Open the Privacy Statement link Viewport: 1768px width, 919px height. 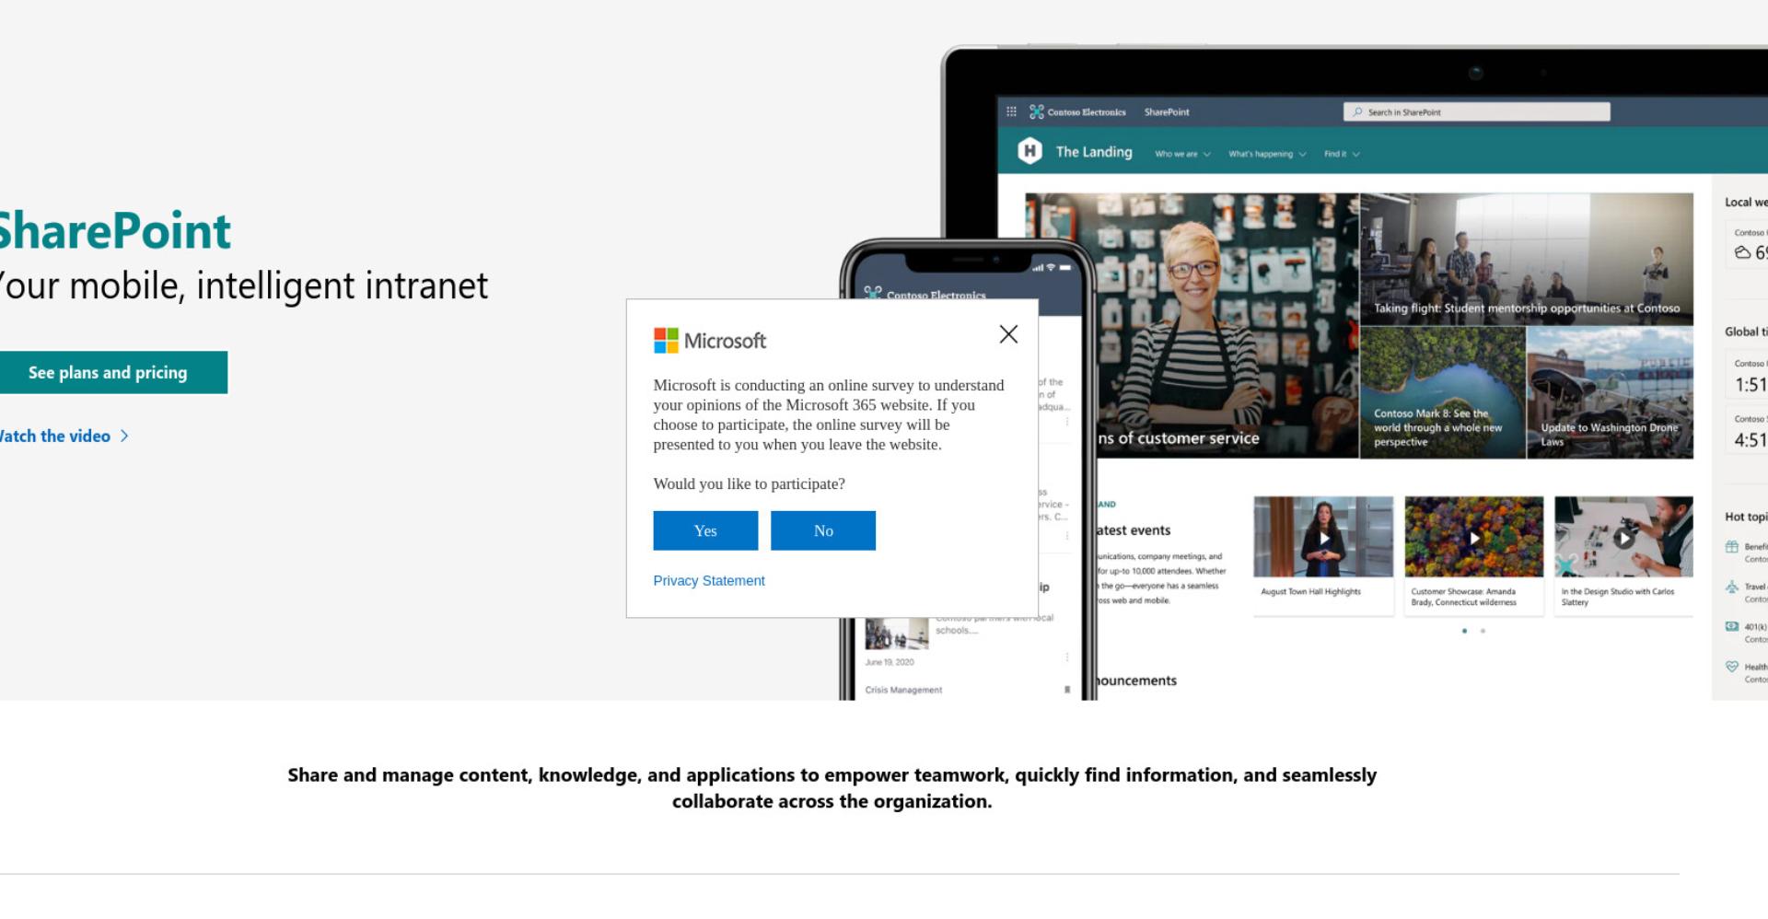click(709, 580)
